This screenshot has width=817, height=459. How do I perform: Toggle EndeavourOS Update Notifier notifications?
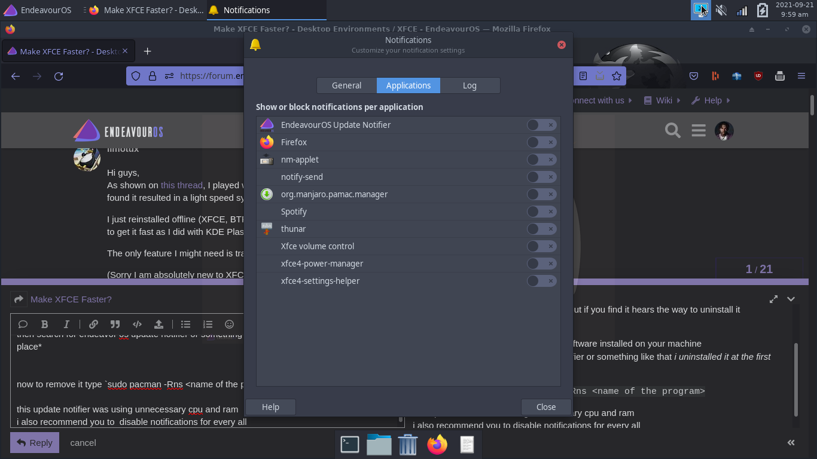click(x=541, y=125)
